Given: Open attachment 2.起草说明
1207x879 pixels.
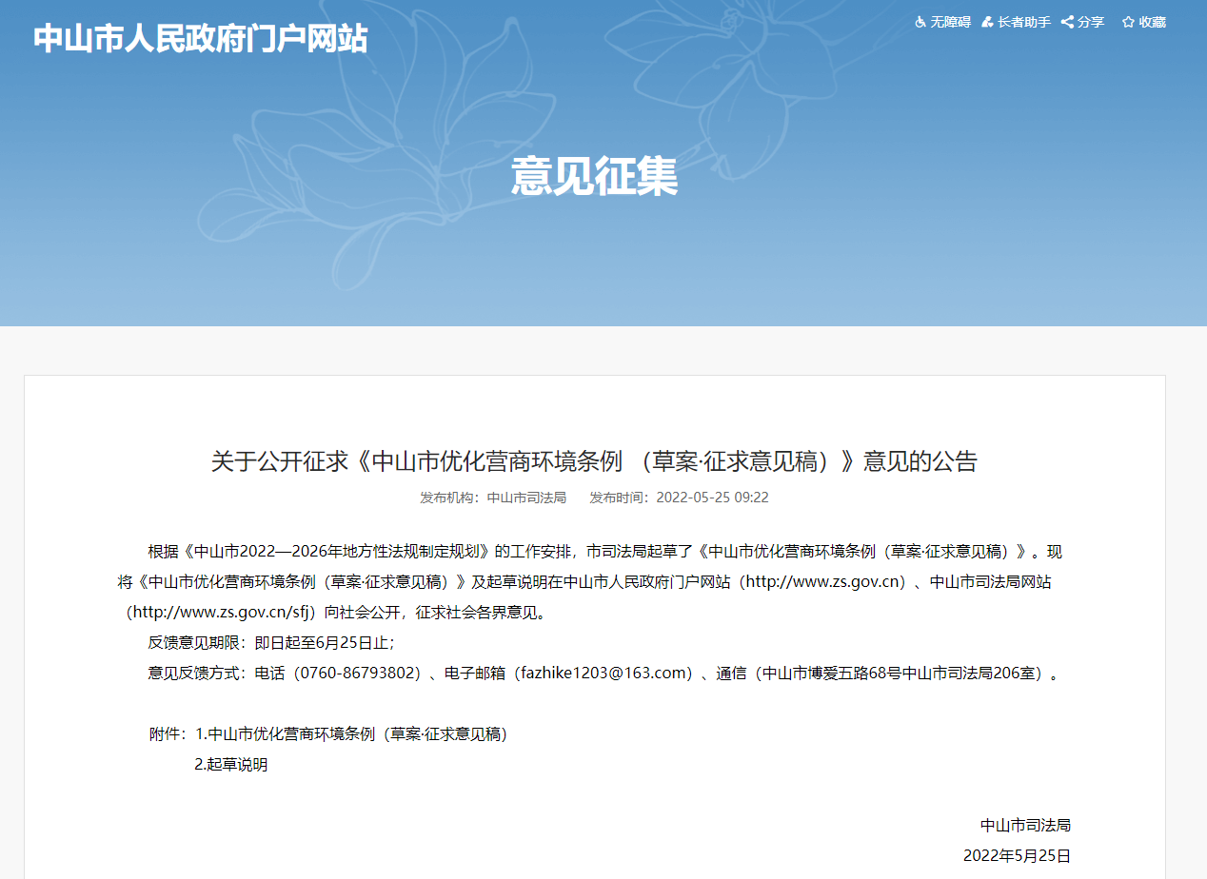Looking at the screenshot, I should (231, 765).
